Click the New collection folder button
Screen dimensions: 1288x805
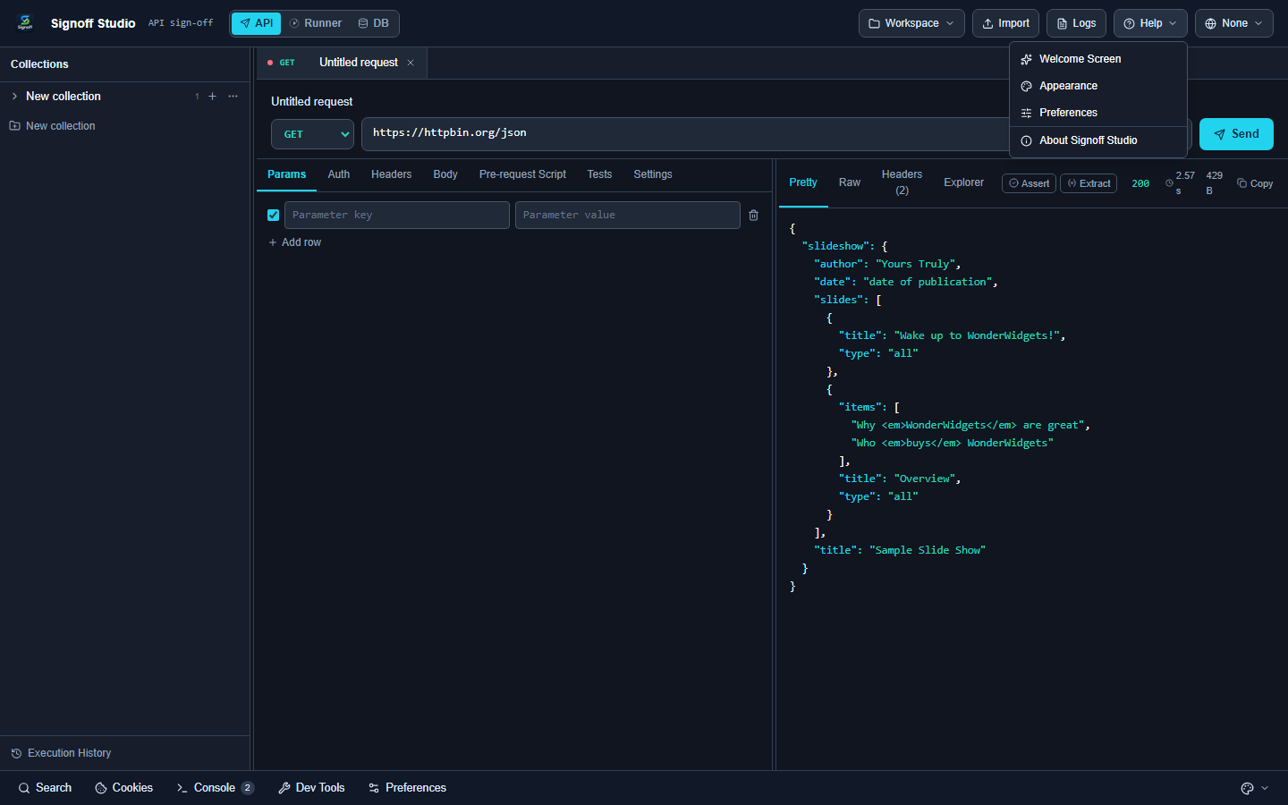point(52,126)
